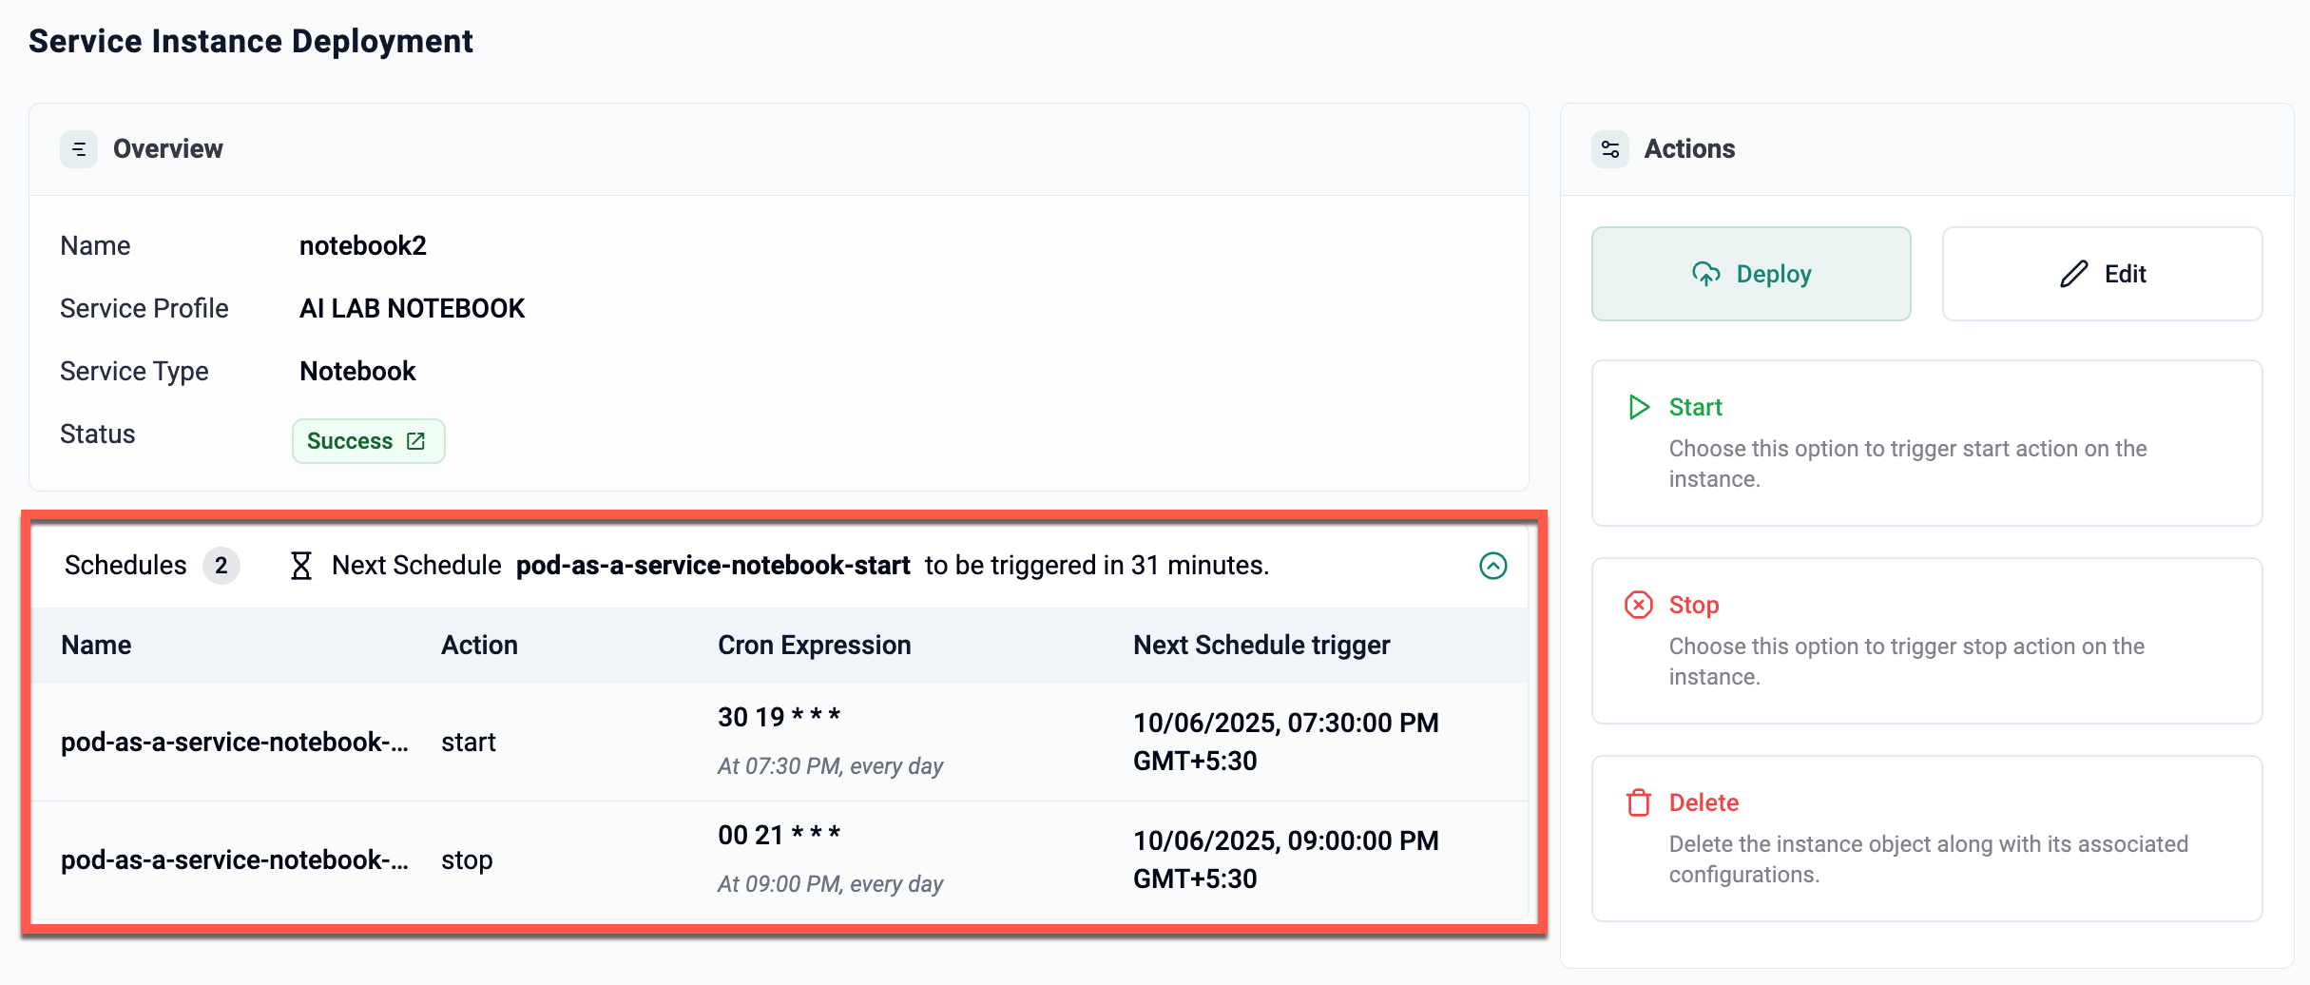Select the Start action card
2310x985 pixels.
point(1926,443)
